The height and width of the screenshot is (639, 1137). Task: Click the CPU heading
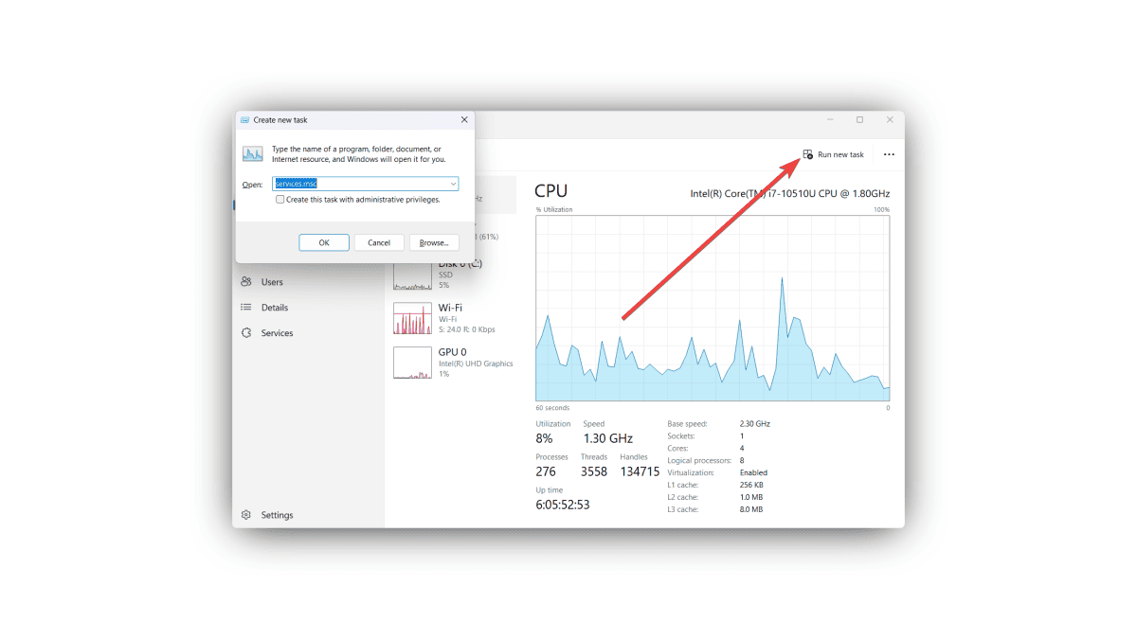pyautogui.click(x=550, y=192)
